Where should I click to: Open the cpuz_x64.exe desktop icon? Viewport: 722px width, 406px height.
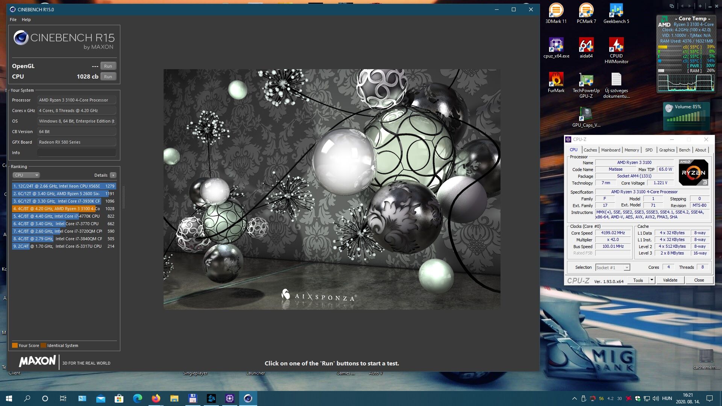click(556, 48)
